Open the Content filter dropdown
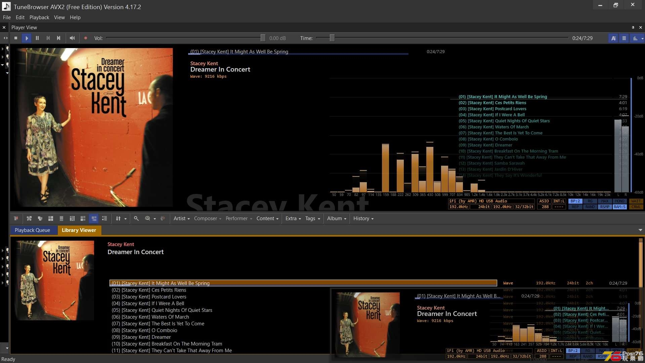 pyautogui.click(x=268, y=218)
